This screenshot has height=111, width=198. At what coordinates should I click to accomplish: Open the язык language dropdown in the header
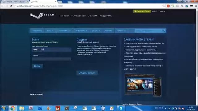[x=162, y=11]
